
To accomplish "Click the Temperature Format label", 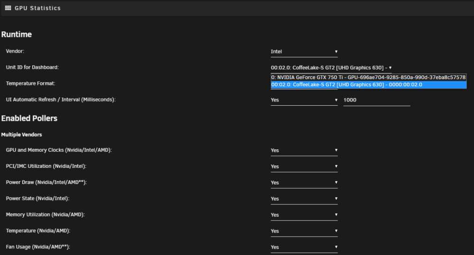I will point(30,83).
